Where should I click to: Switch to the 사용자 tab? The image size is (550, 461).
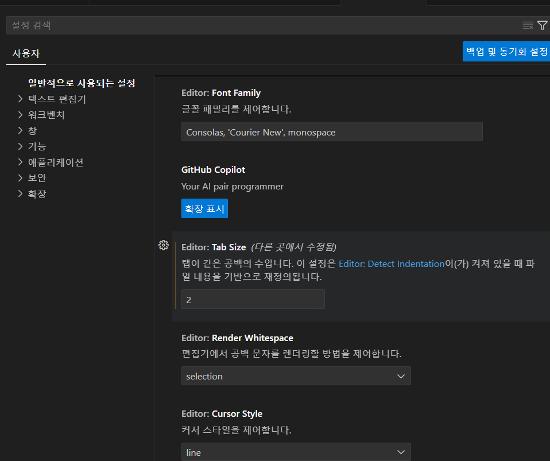[26, 54]
